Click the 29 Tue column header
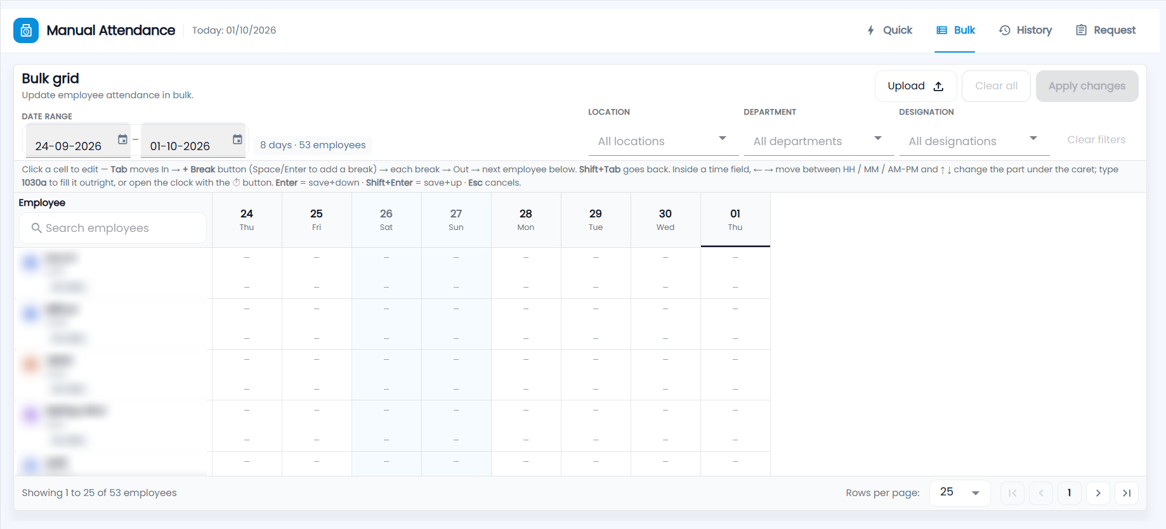This screenshot has width=1166, height=529. pyautogui.click(x=596, y=220)
